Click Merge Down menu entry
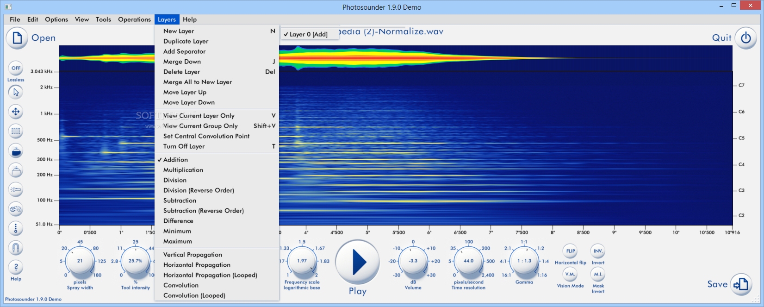This screenshot has height=307, width=764. click(x=217, y=62)
